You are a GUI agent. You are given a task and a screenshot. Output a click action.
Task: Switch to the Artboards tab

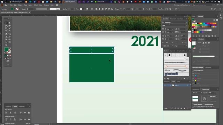point(167,82)
